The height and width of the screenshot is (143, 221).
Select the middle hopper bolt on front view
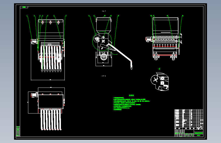(x=50, y=22)
